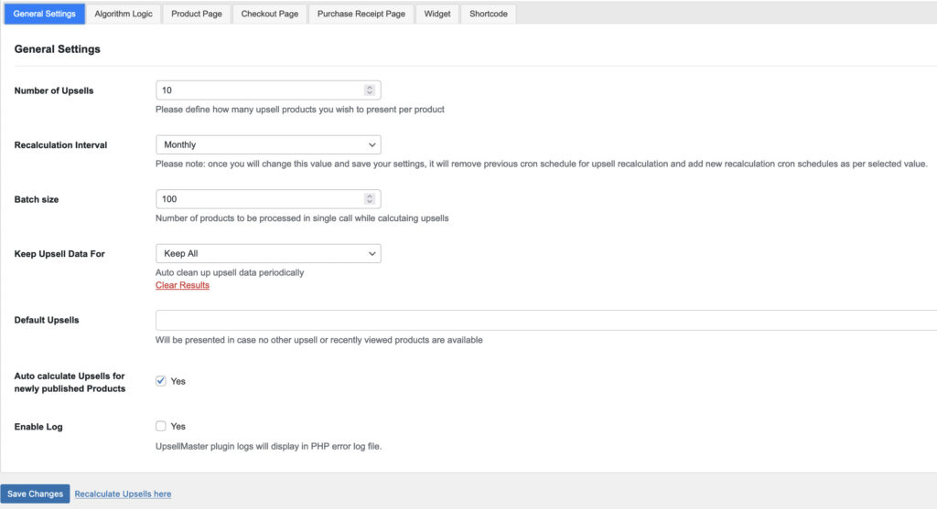This screenshot has height=509, width=937.
Task: Select the Purchase Receipt Page tab
Action: pyautogui.click(x=361, y=14)
